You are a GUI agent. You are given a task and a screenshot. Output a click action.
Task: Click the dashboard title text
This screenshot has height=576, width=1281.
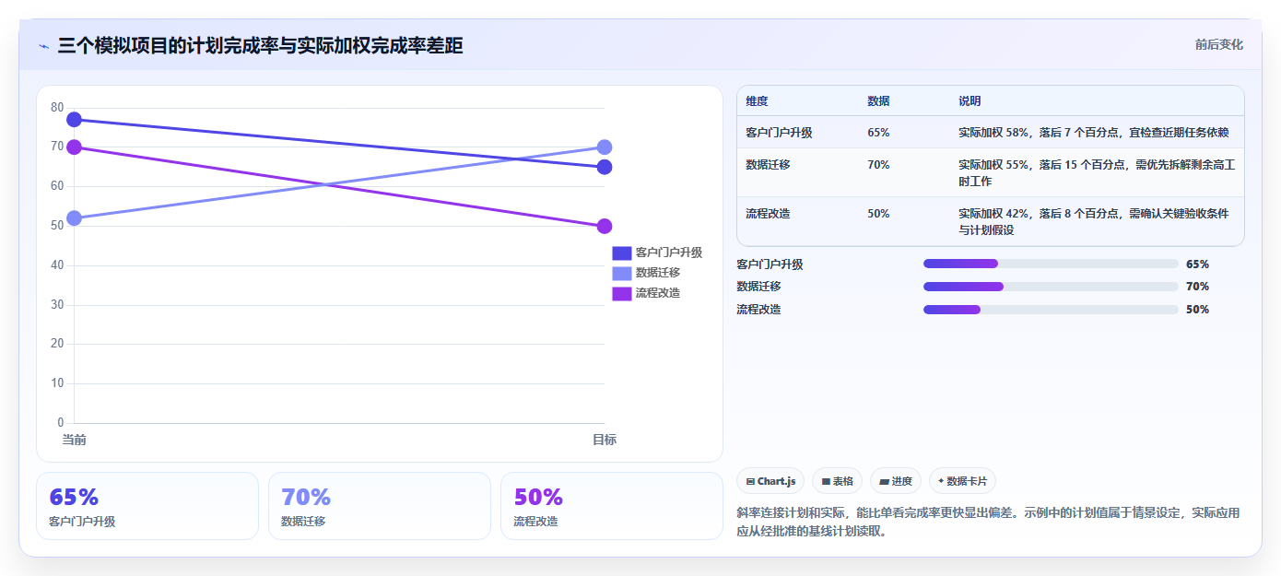(x=260, y=45)
